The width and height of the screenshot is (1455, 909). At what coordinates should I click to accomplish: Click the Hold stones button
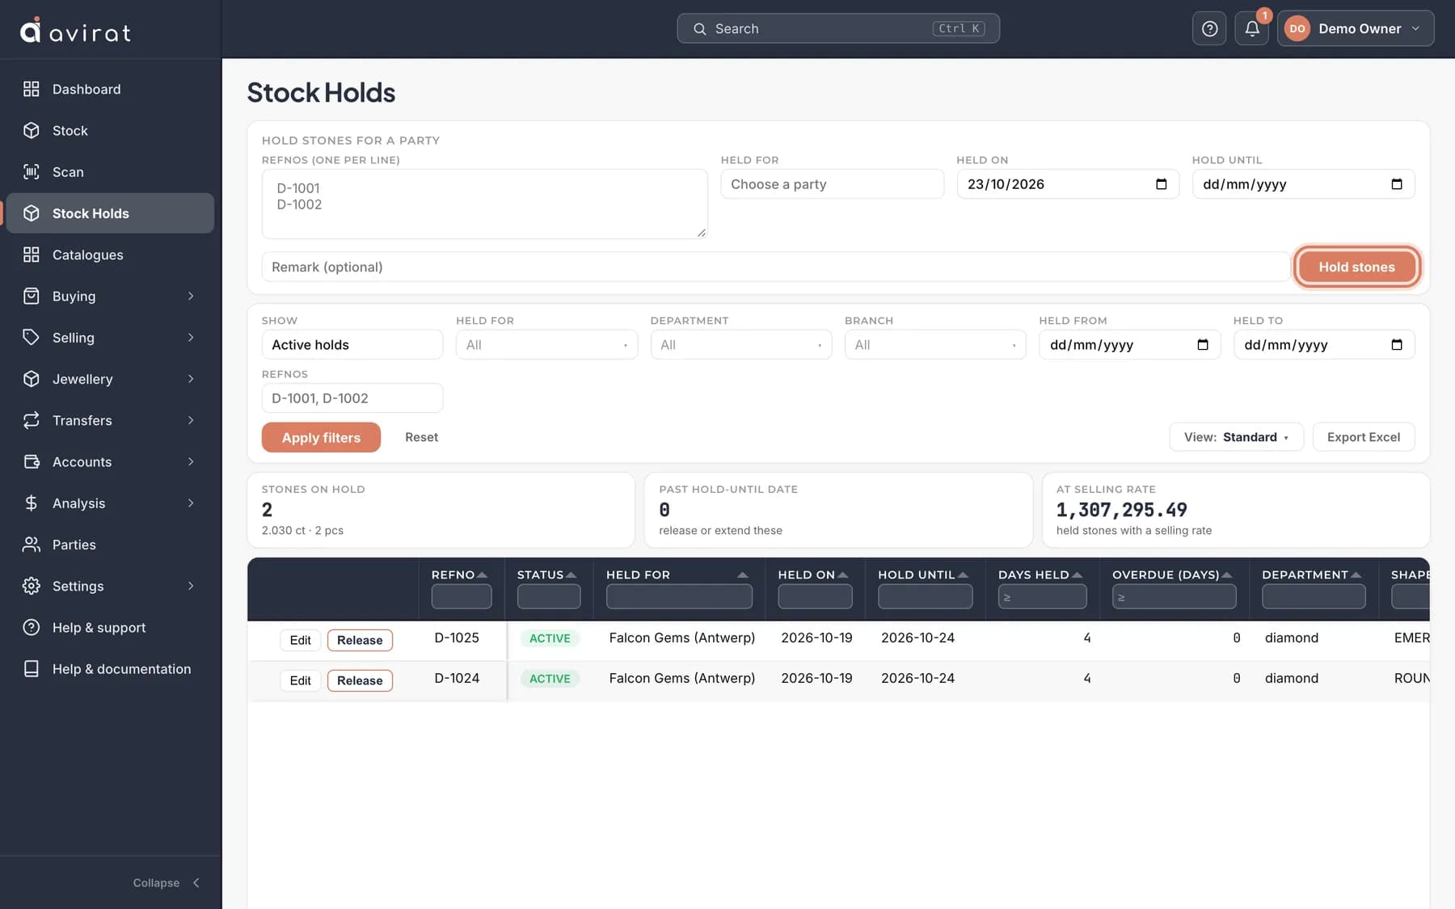pyautogui.click(x=1356, y=267)
